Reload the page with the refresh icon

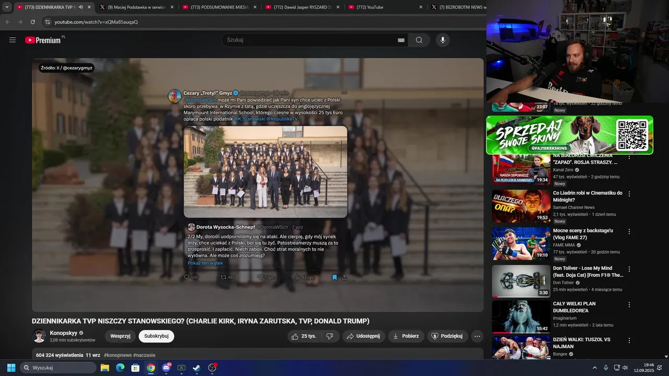click(33, 22)
